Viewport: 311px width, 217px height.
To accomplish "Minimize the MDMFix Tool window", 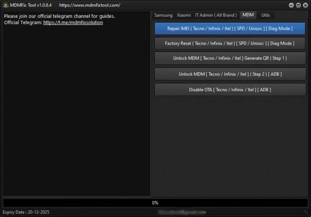I will [292, 5].
